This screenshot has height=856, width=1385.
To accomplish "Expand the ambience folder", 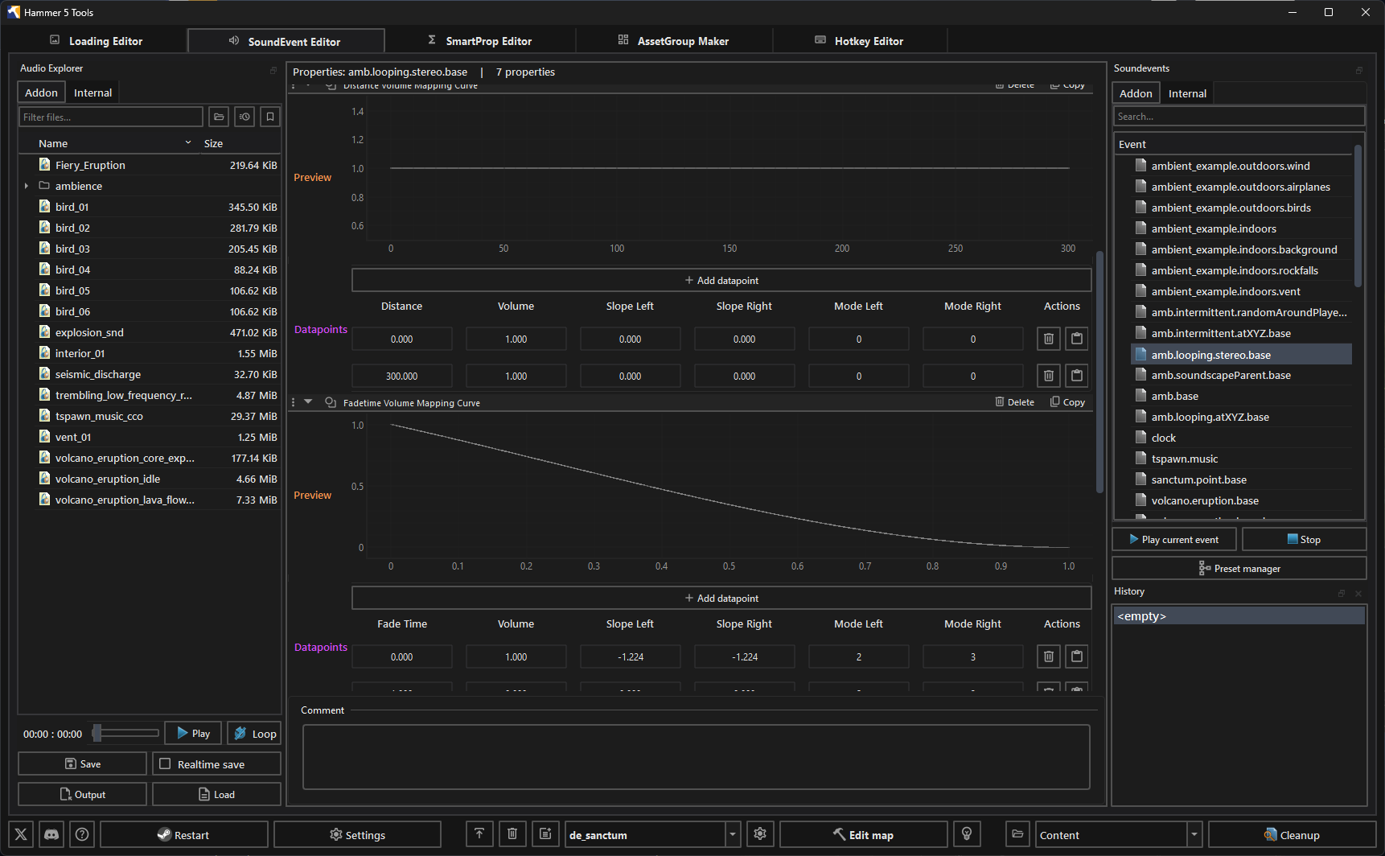I will point(27,185).
